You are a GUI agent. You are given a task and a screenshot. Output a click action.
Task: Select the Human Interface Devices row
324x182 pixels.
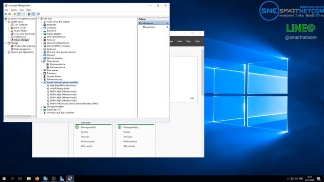tap(58, 43)
